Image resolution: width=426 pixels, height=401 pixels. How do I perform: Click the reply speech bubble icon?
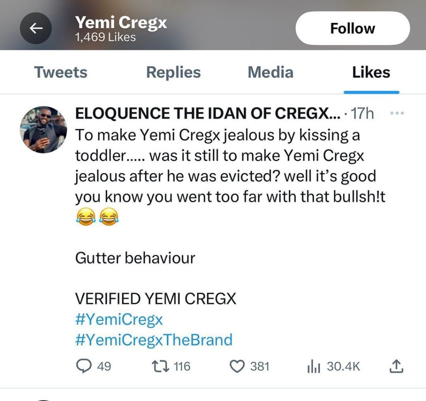(x=84, y=366)
